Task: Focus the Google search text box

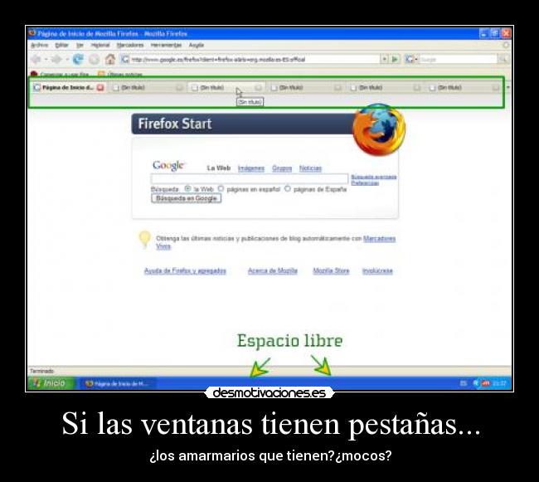Action: point(250,178)
